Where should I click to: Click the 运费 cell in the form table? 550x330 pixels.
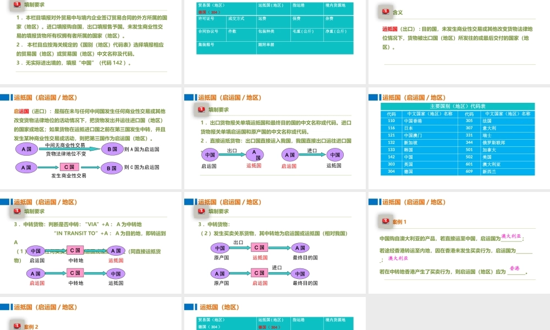273,21
